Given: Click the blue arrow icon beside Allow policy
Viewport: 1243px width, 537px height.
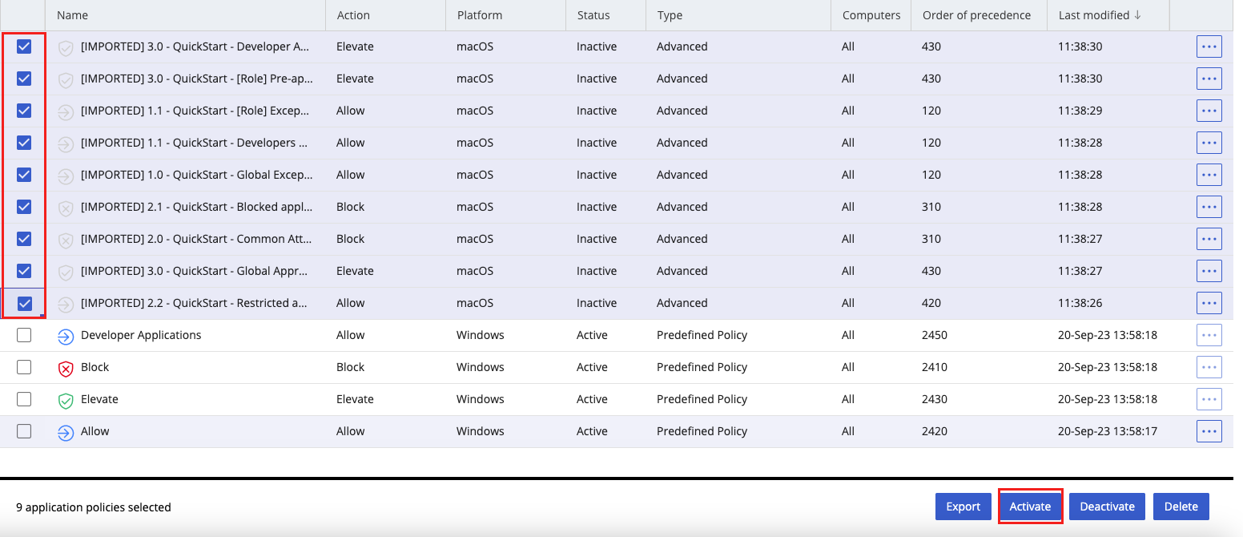Looking at the screenshot, I should (66, 431).
